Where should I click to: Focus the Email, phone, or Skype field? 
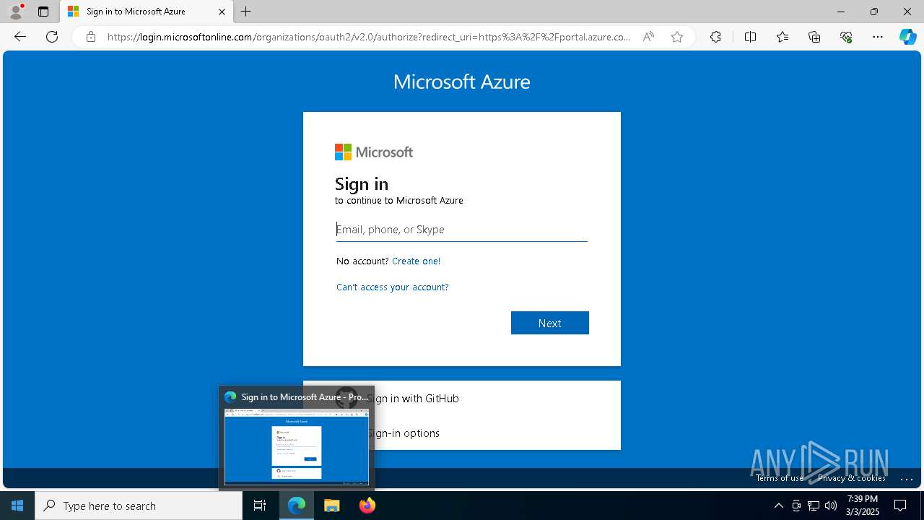462,230
